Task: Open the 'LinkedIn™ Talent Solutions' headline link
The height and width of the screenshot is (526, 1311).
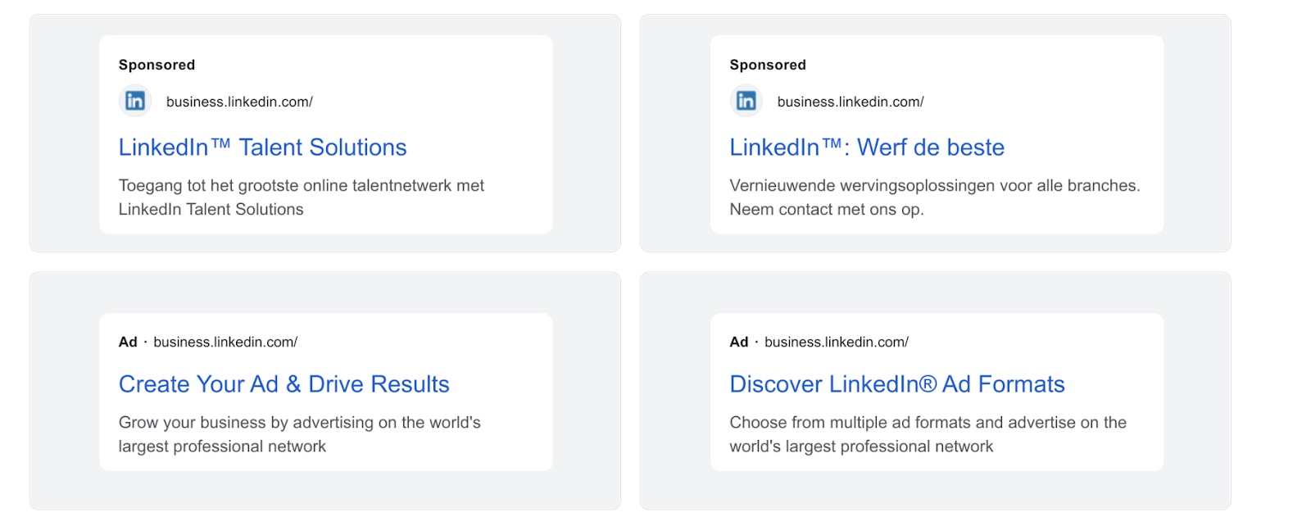Action: pyautogui.click(x=262, y=147)
